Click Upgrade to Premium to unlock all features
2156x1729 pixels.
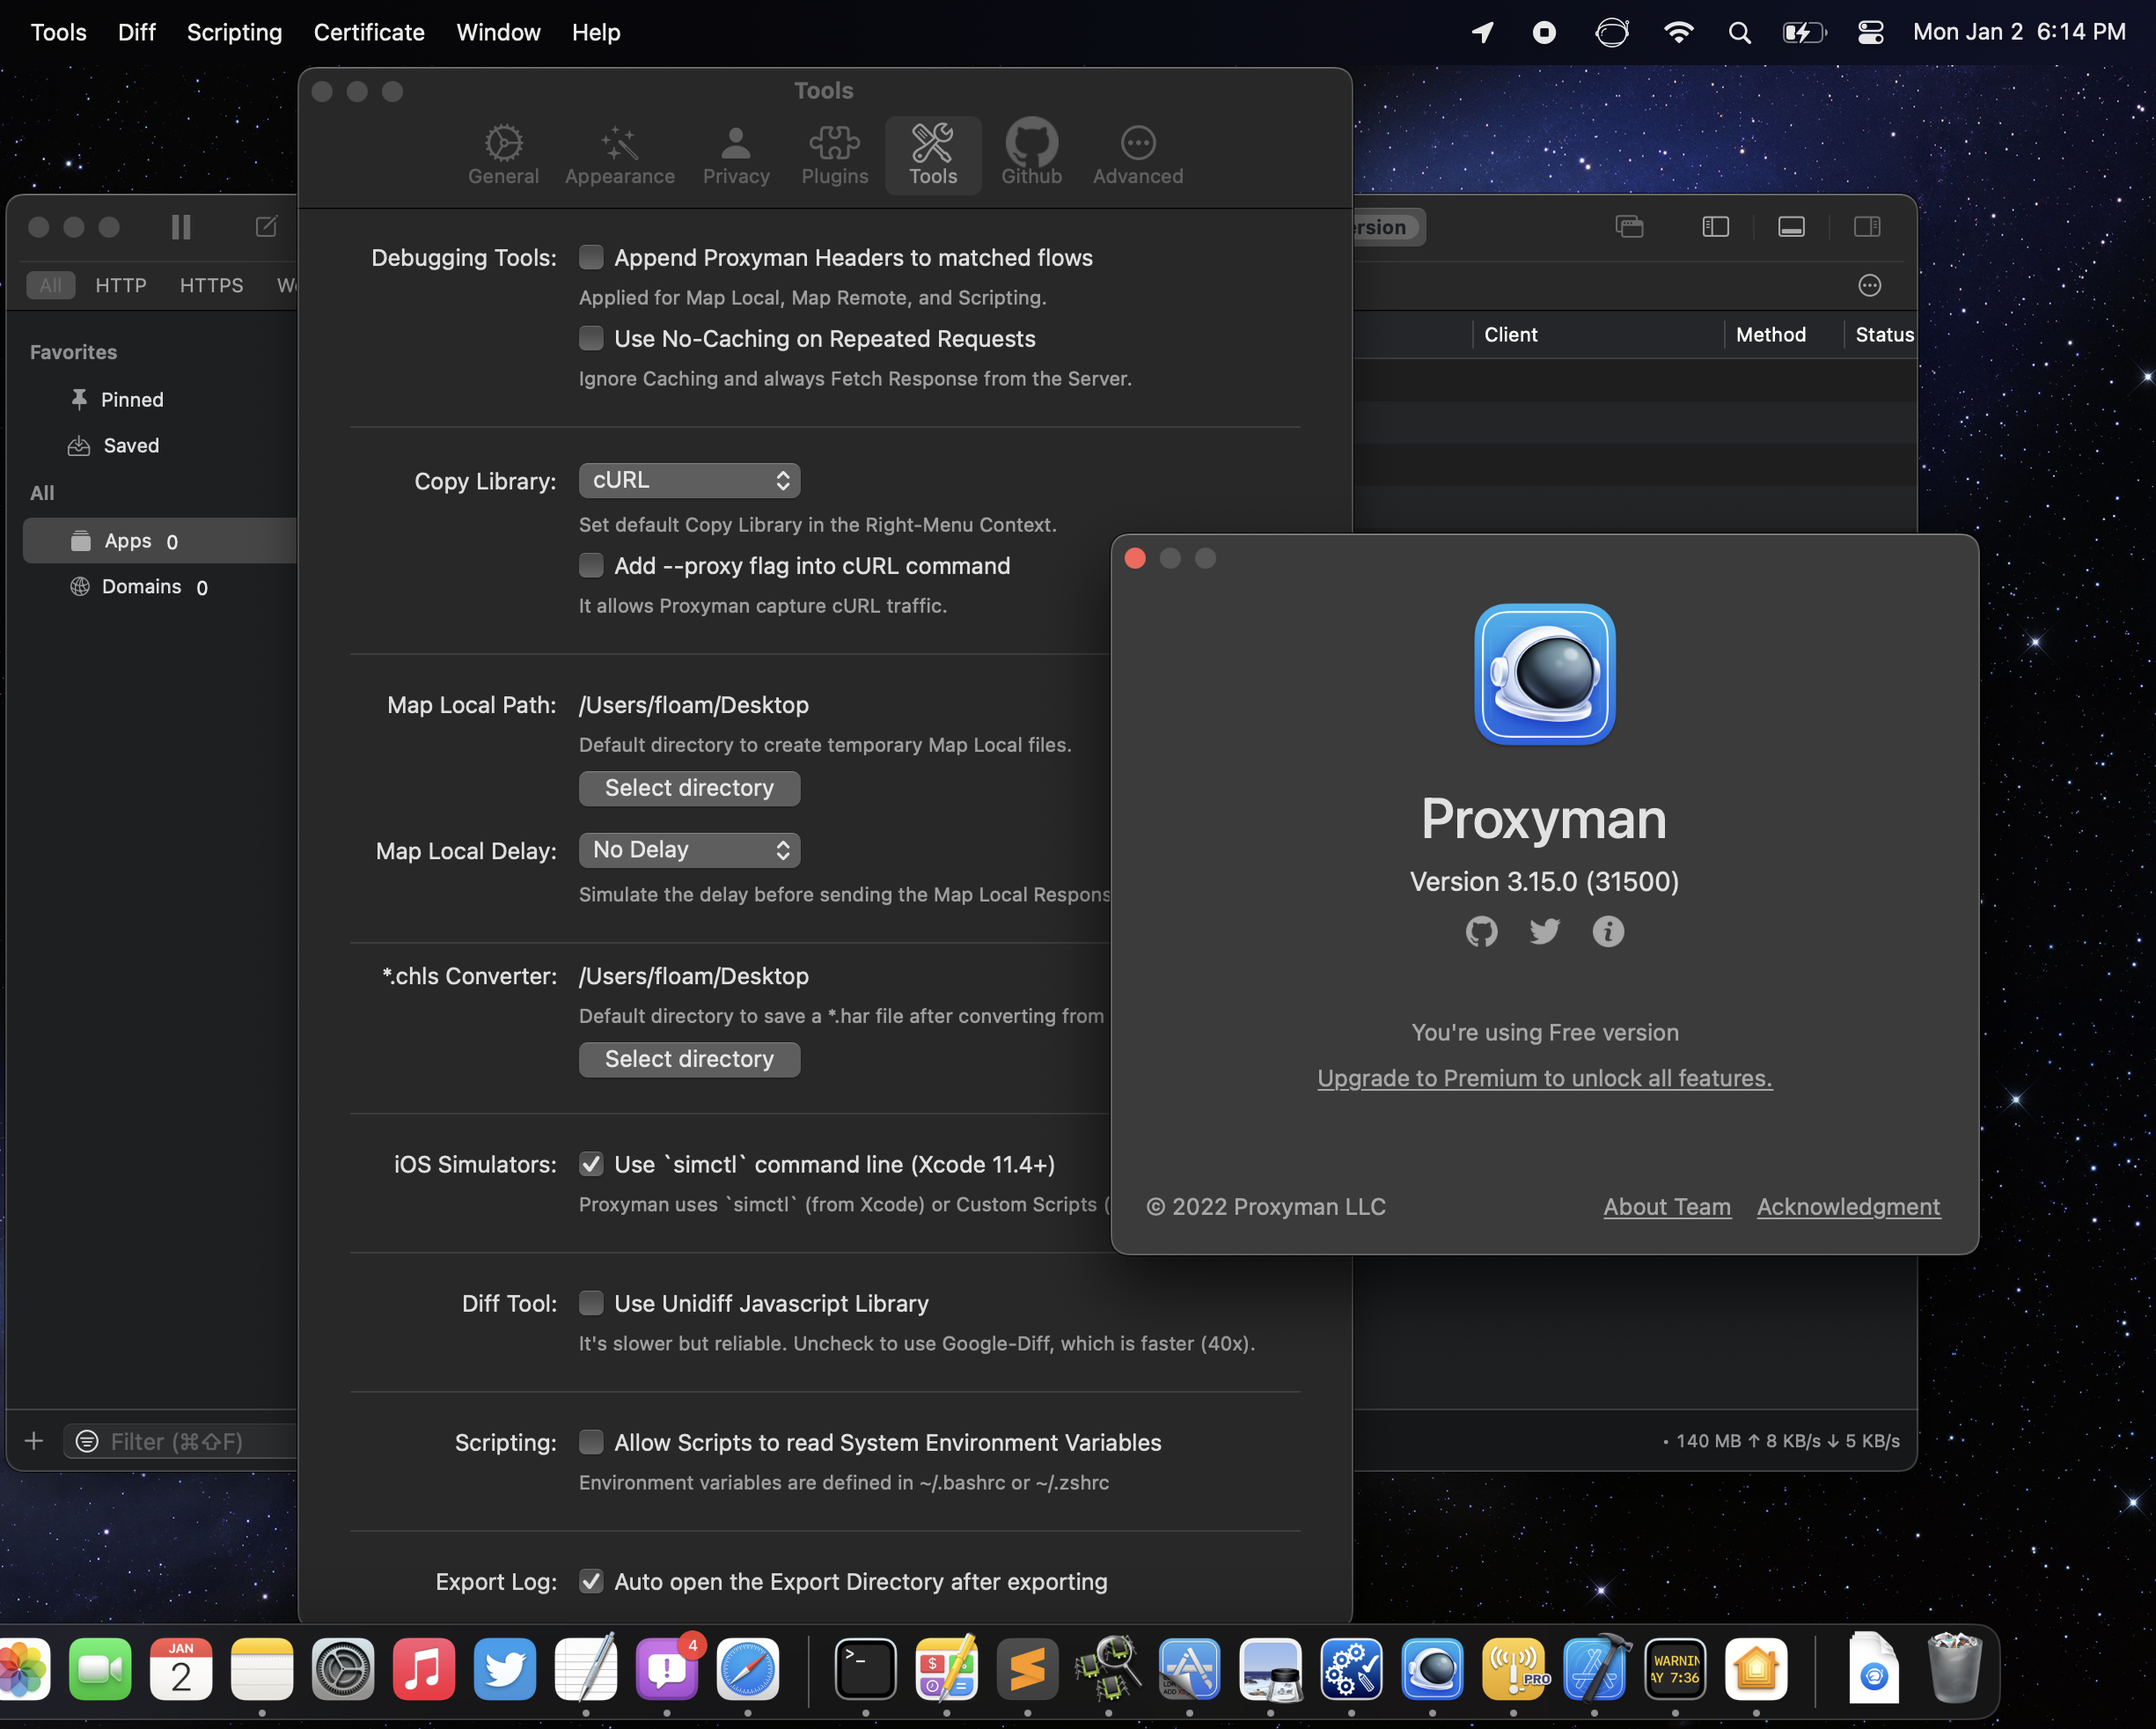pos(1544,1078)
